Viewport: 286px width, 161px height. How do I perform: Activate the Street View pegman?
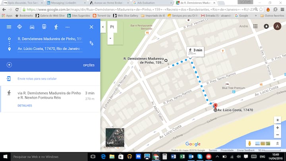coord(250,143)
